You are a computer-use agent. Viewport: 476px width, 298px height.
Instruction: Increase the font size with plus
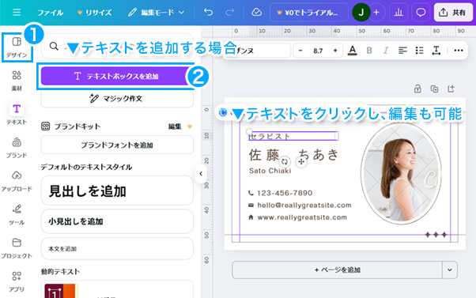335,51
